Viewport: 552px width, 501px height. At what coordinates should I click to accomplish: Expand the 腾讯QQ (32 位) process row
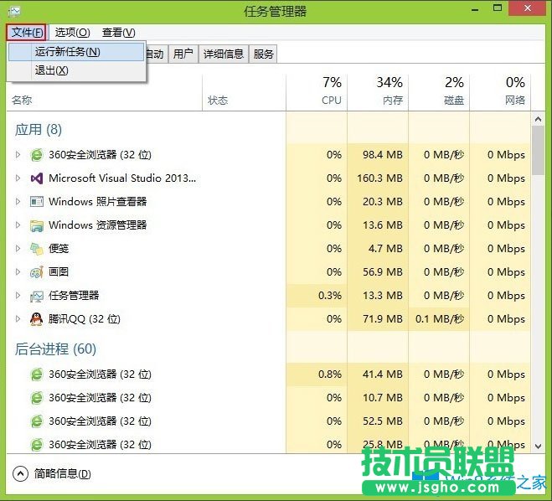[x=18, y=319]
